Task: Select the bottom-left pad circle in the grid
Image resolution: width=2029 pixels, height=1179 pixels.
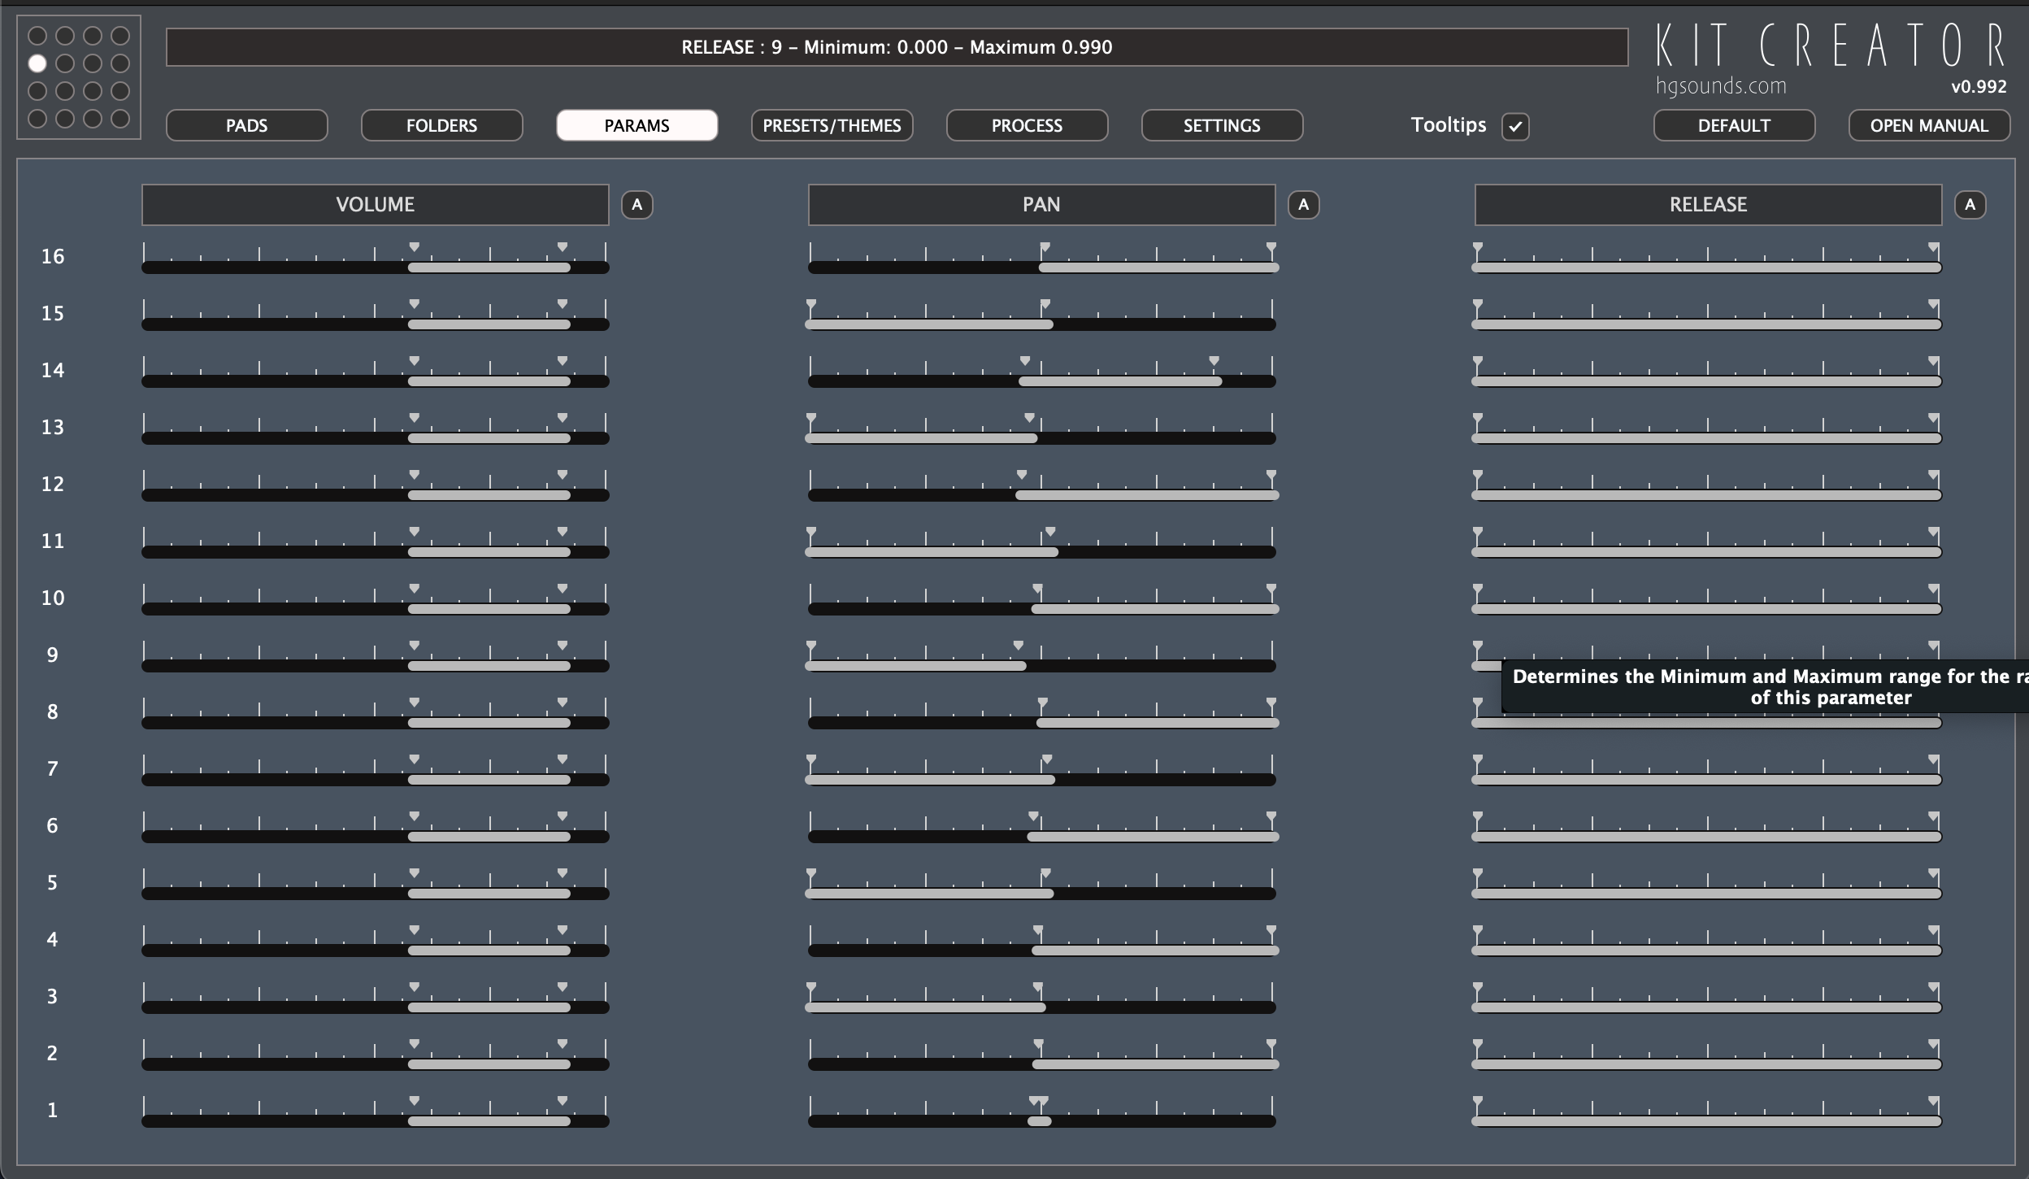Action: 37,118
